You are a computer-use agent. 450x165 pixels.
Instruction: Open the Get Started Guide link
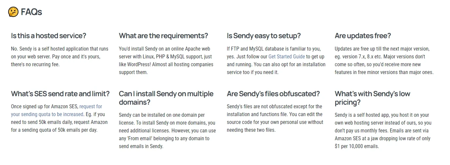286,56
